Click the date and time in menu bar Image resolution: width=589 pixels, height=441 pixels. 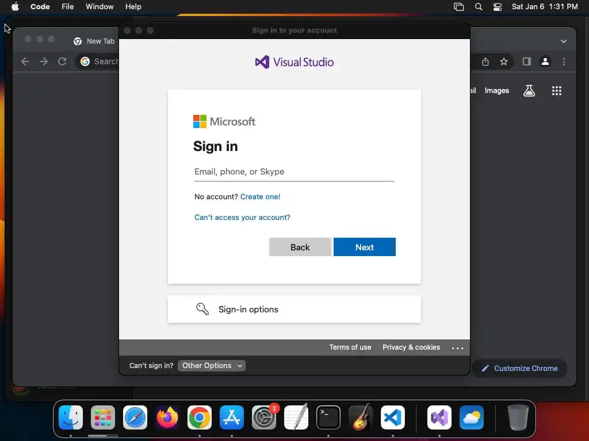545,7
